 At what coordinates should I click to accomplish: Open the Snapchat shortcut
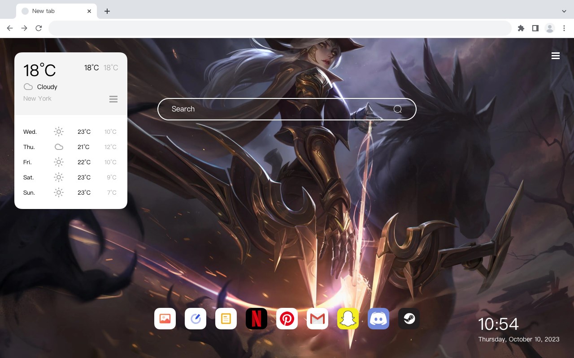pyautogui.click(x=348, y=319)
